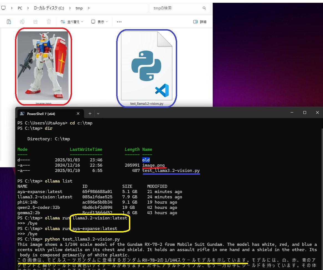
Task: Open a new terminal tab with plus
Action: tap(90, 114)
